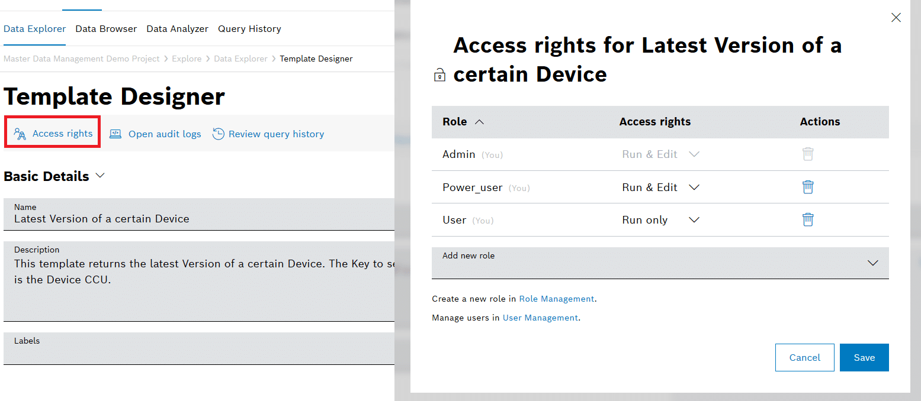Viewport: 921px width, 401px height.
Task: Open the Query History tab
Action: click(249, 29)
